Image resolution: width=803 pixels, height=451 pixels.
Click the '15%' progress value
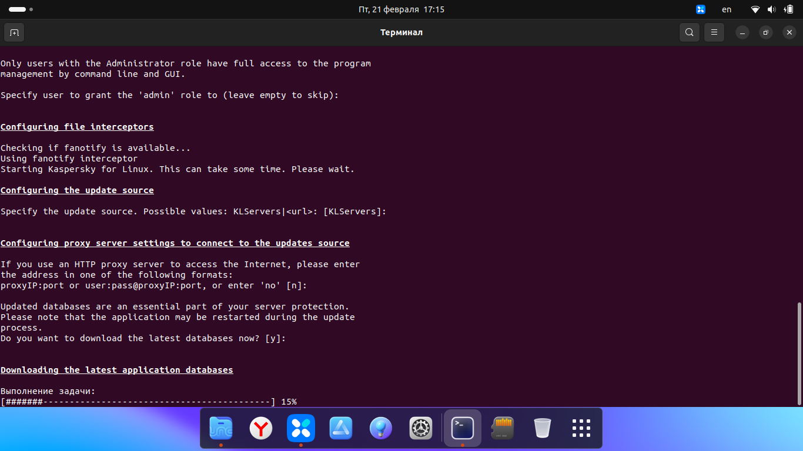pyautogui.click(x=289, y=402)
